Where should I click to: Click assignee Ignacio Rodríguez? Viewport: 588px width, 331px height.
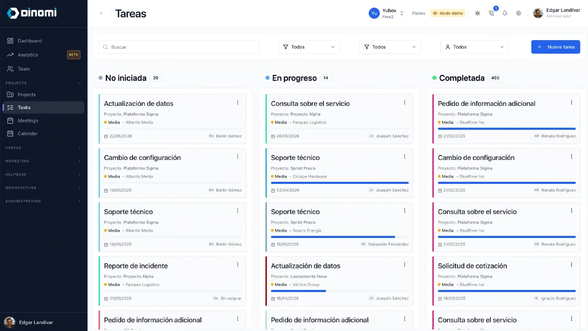pyautogui.click(x=558, y=298)
